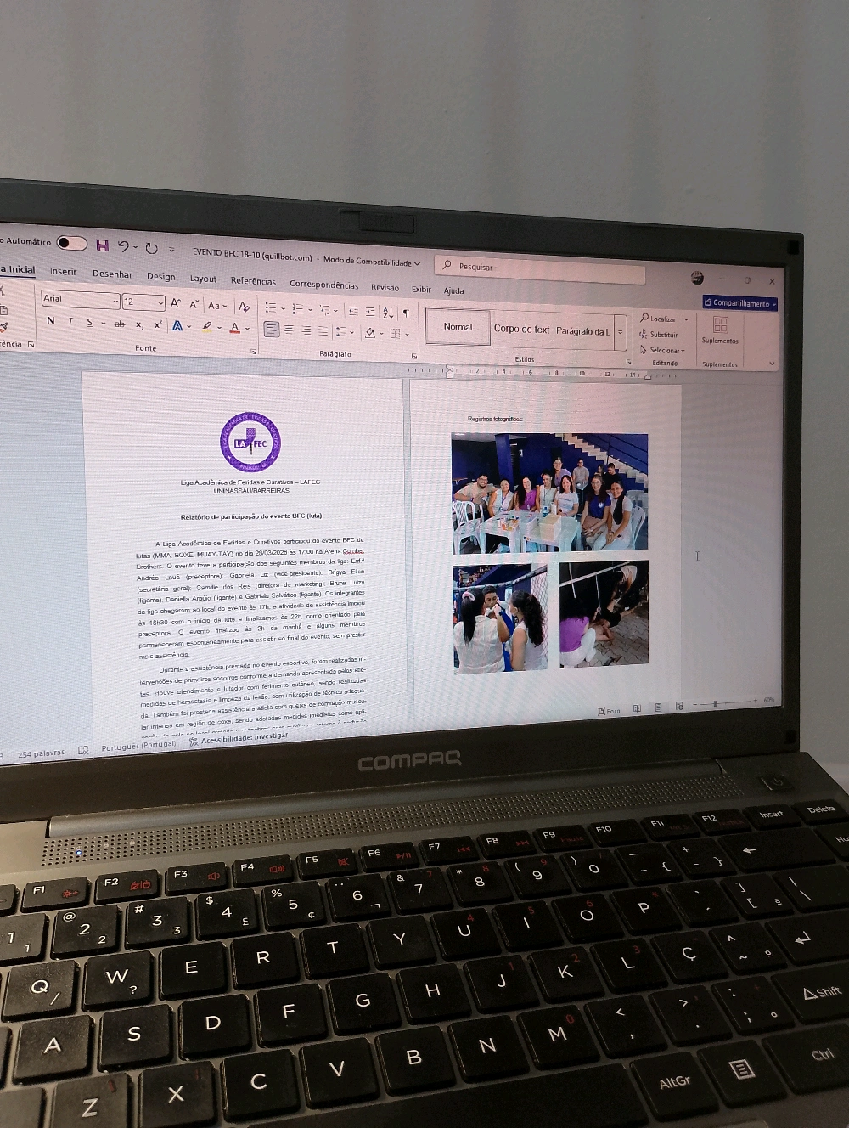Sort text alphabetically with A-Z icon
849x1128 pixels.
[387, 313]
